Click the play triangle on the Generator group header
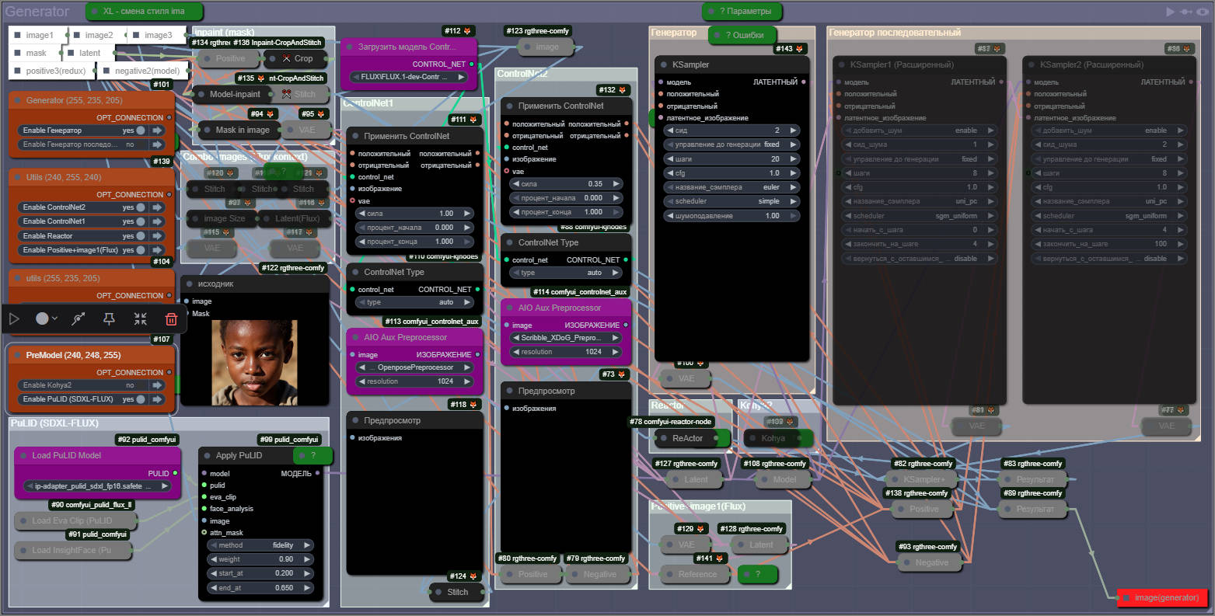This screenshot has width=1215, height=616. point(1171,12)
